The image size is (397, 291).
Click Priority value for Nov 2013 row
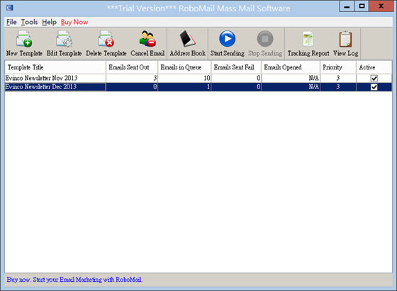(338, 78)
